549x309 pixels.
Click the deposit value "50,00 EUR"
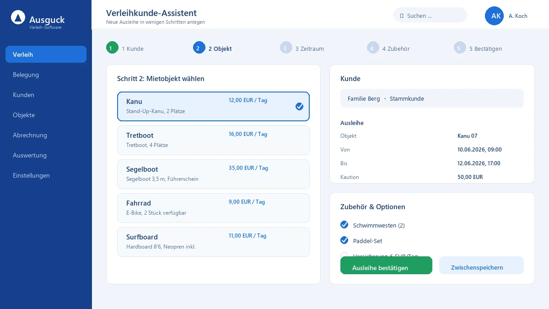coord(470,177)
